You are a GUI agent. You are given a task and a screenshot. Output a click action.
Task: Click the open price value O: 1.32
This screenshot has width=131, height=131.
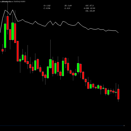47,6
